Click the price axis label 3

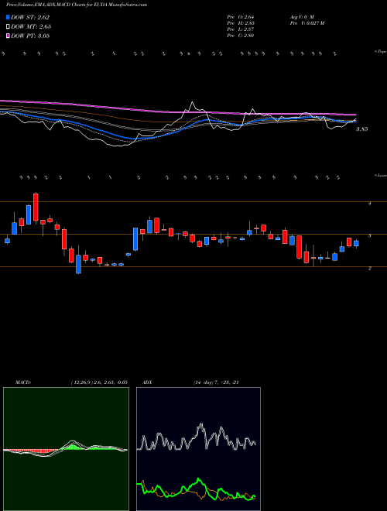click(x=369, y=235)
